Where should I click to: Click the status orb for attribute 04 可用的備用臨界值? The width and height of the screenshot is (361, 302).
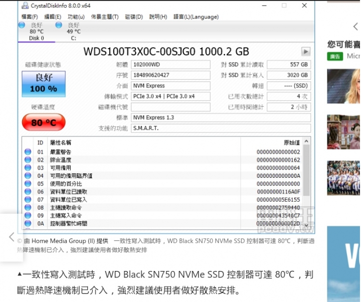tap(28, 176)
